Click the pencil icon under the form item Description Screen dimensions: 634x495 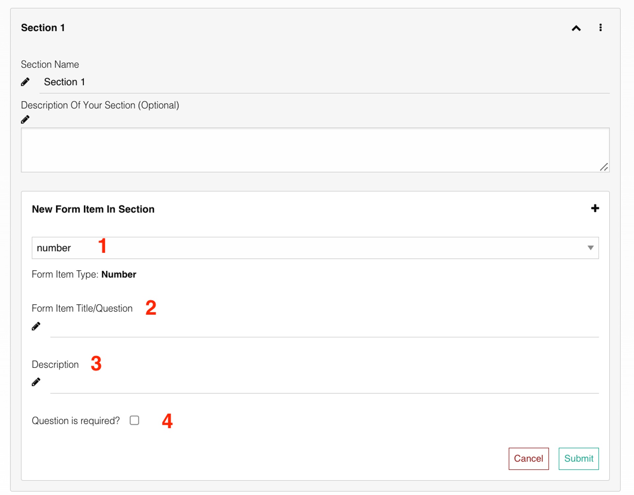point(36,382)
